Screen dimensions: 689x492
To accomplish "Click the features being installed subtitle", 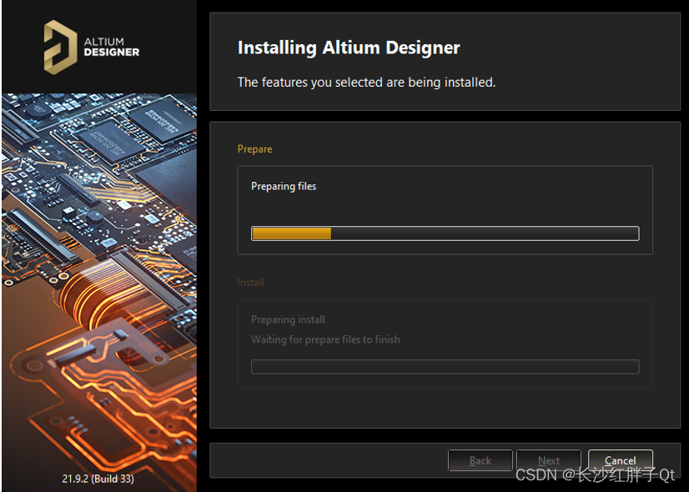I will 366,82.
